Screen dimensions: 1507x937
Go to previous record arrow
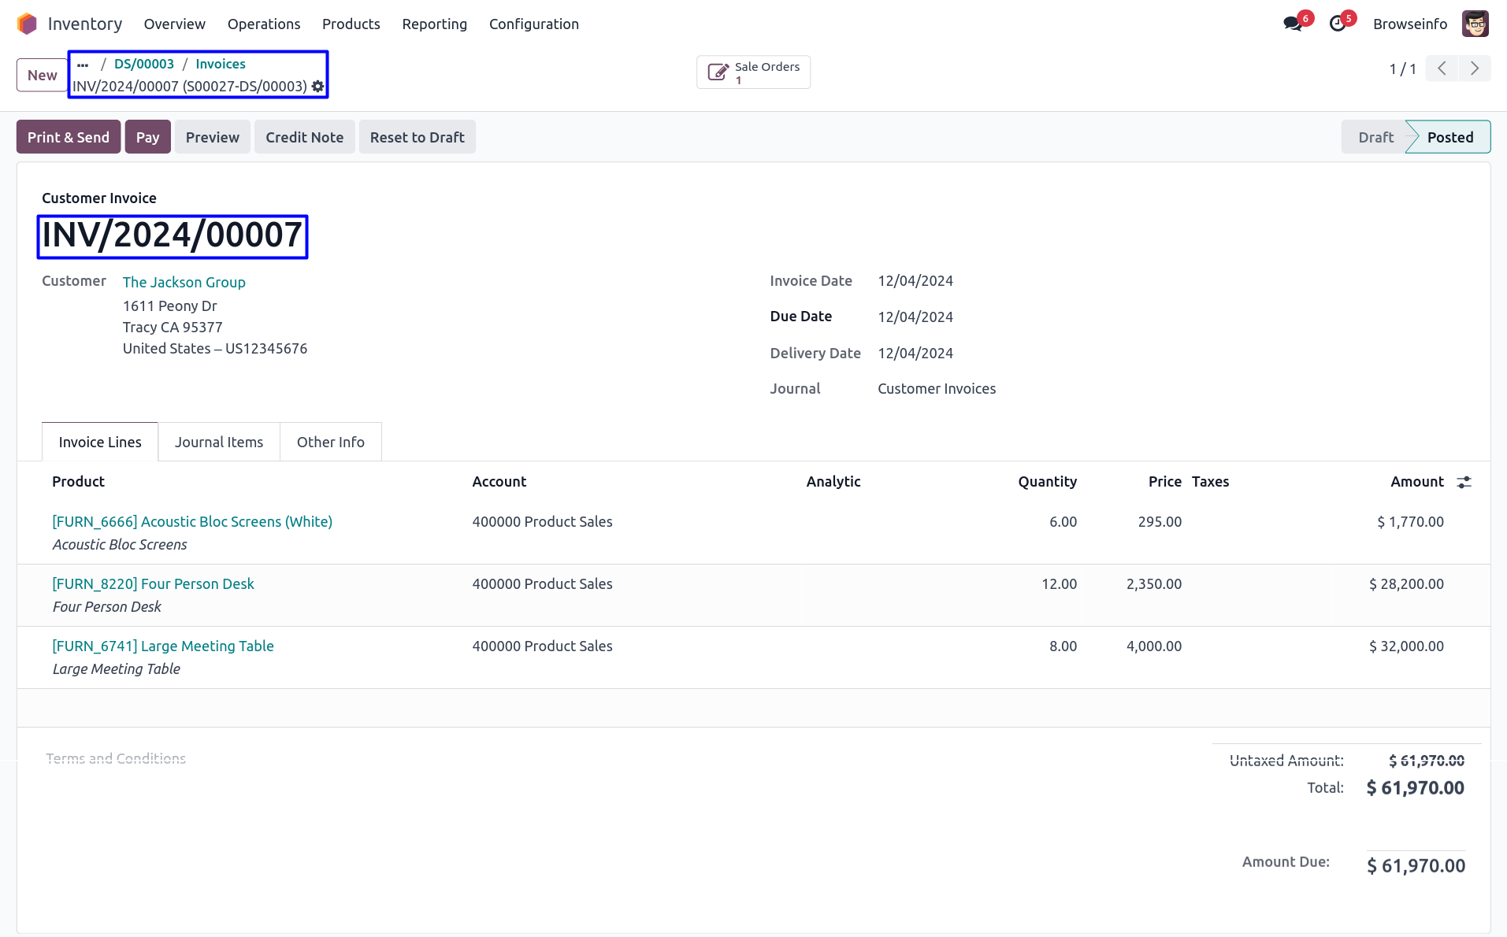[x=1442, y=69]
